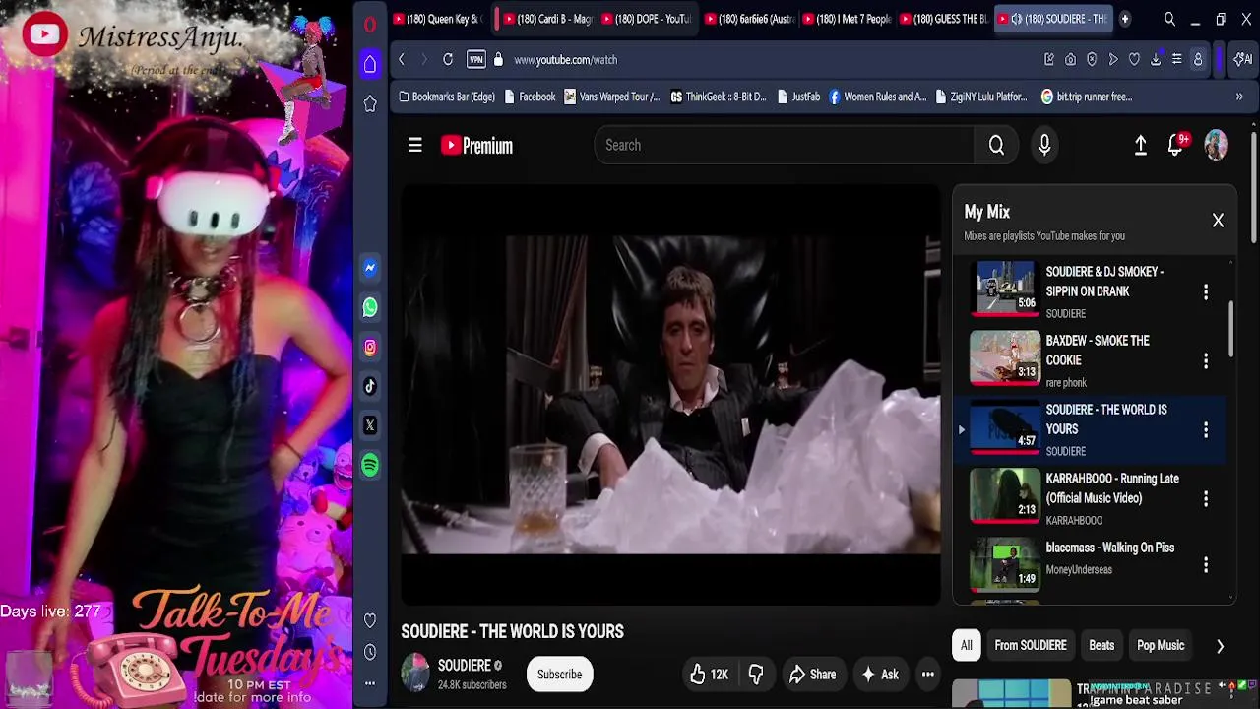The height and width of the screenshot is (709, 1260).
Task: Open Easy Setup sliders icon
Action: click(x=1176, y=60)
